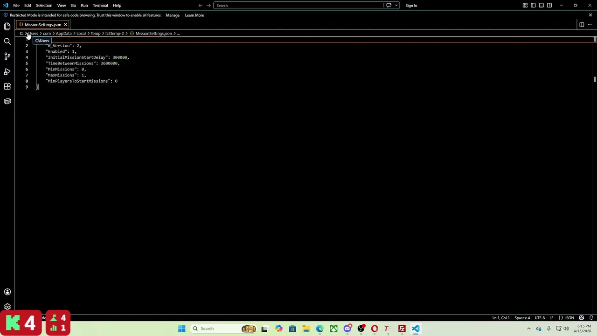Click Spaces: 4 indentation status item
The height and width of the screenshot is (336, 597).
point(522,318)
